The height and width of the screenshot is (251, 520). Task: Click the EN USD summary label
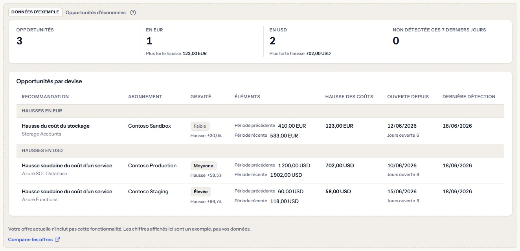(x=278, y=30)
